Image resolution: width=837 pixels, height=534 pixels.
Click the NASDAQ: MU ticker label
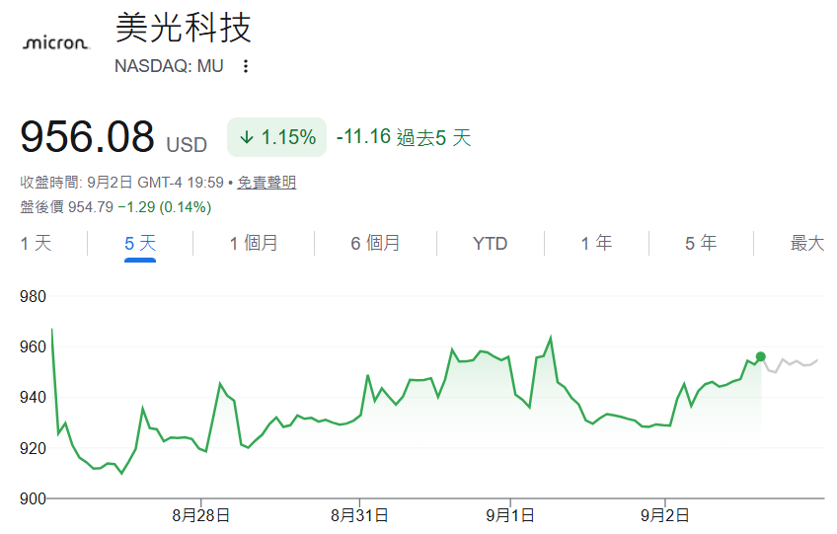click(169, 66)
